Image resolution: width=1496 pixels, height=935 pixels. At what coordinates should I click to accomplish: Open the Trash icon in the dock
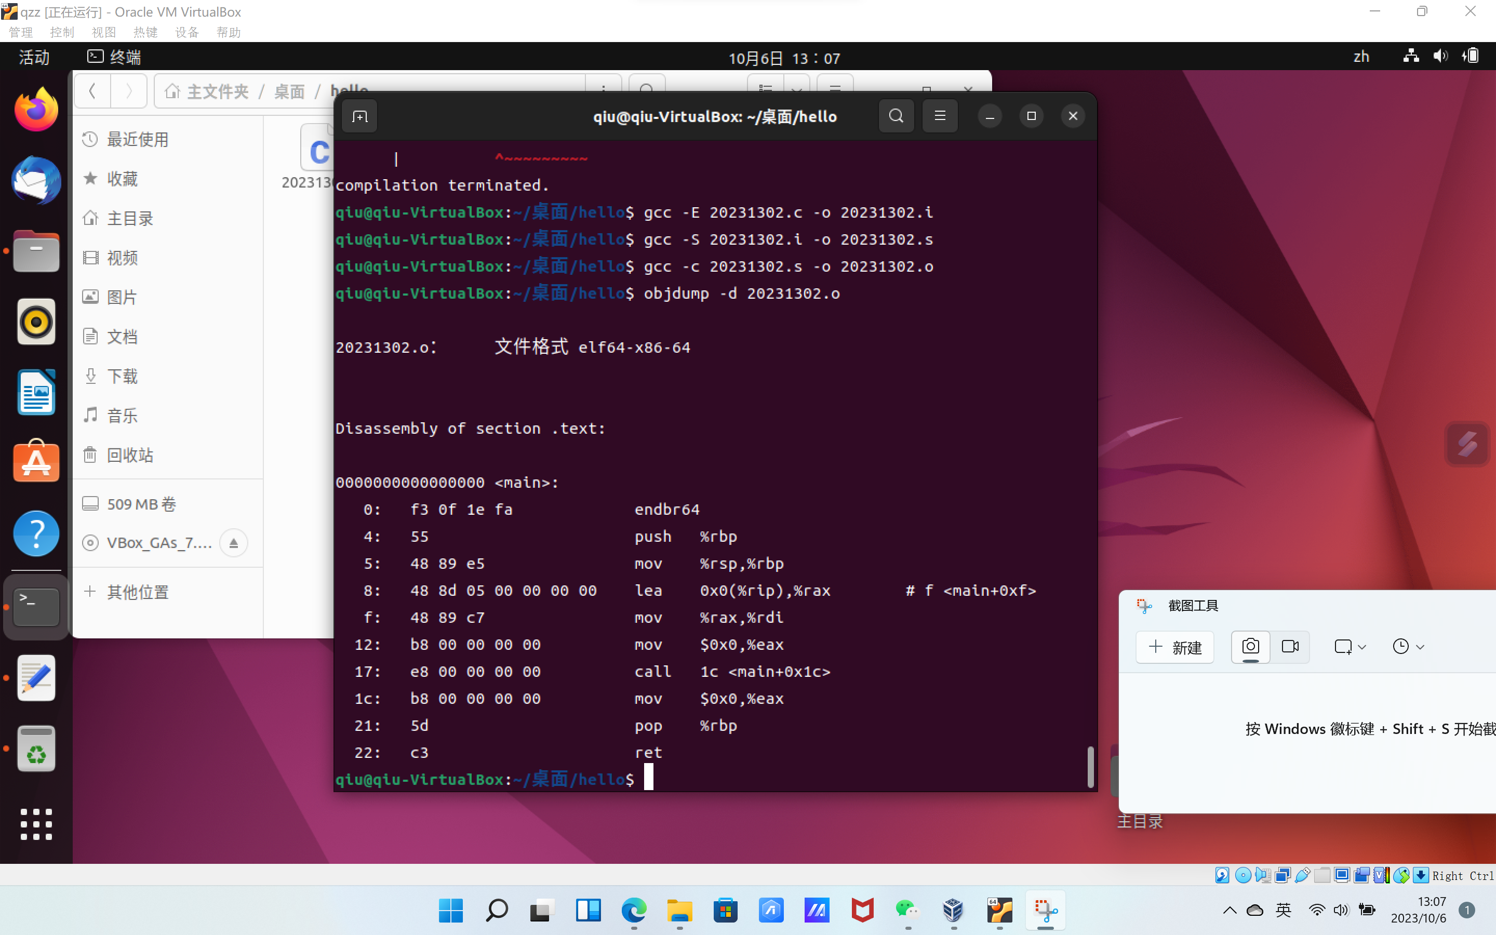pos(36,748)
